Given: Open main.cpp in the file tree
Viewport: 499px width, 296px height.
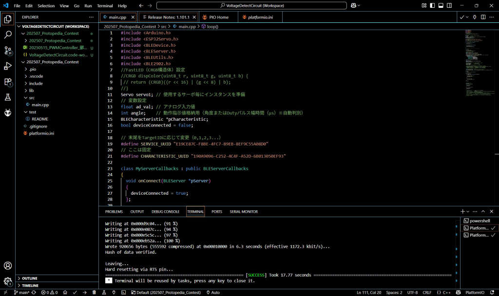Looking at the screenshot, I should (x=40, y=105).
